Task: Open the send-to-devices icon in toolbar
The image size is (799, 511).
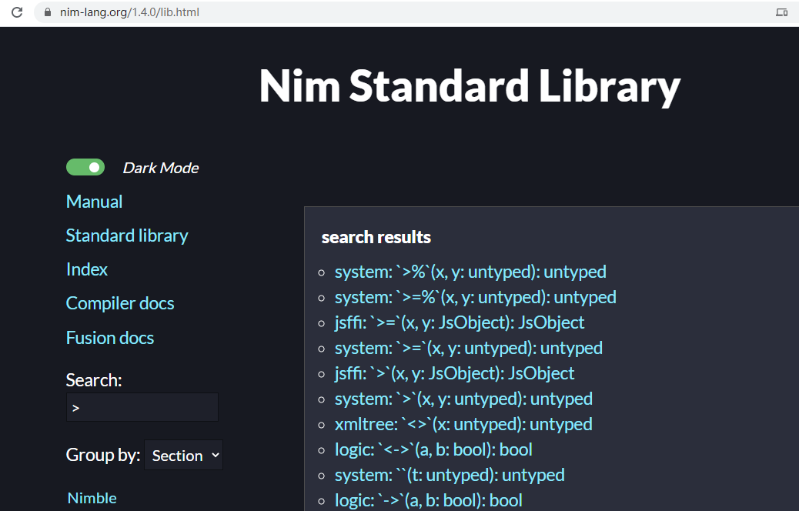Action: pos(781,12)
